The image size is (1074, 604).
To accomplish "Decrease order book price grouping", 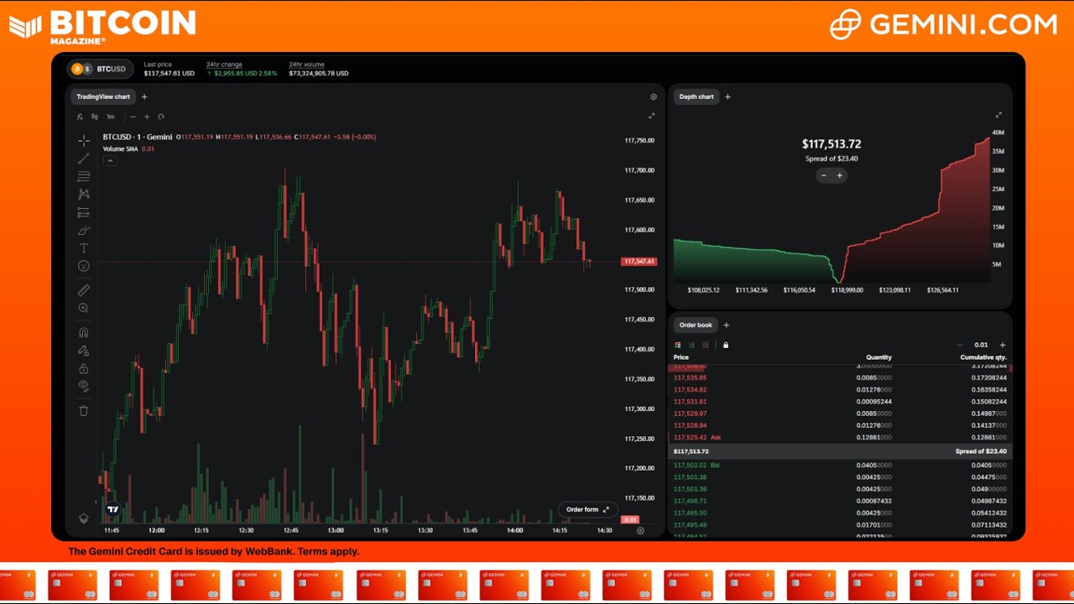I will pos(960,345).
